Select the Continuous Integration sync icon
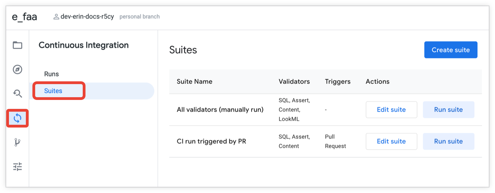This screenshot has height=193, width=495. [18, 119]
